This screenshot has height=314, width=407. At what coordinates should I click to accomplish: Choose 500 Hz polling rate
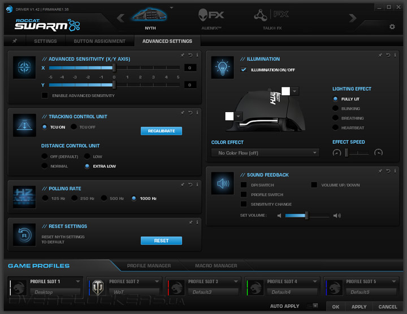[104, 198]
